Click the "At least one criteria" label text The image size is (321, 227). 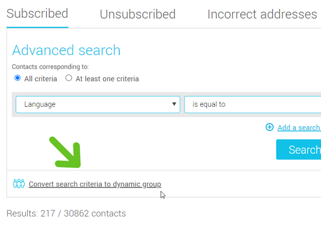107,79
